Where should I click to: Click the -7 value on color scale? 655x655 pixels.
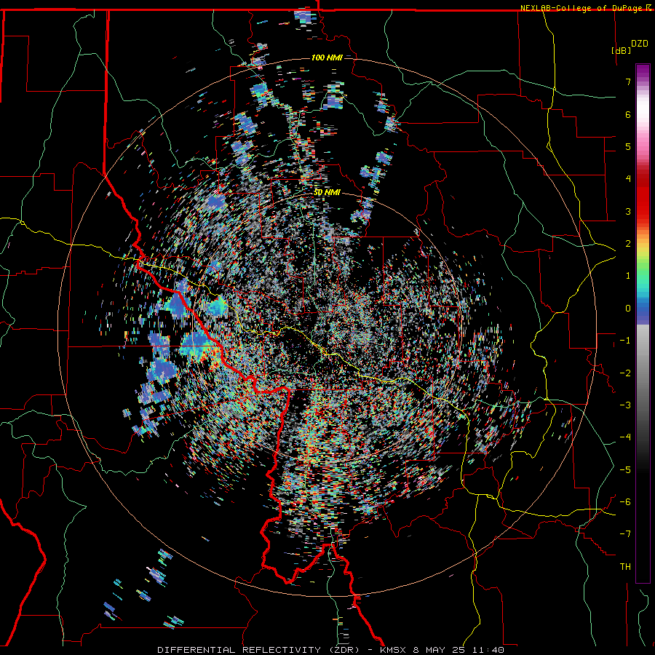point(625,534)
